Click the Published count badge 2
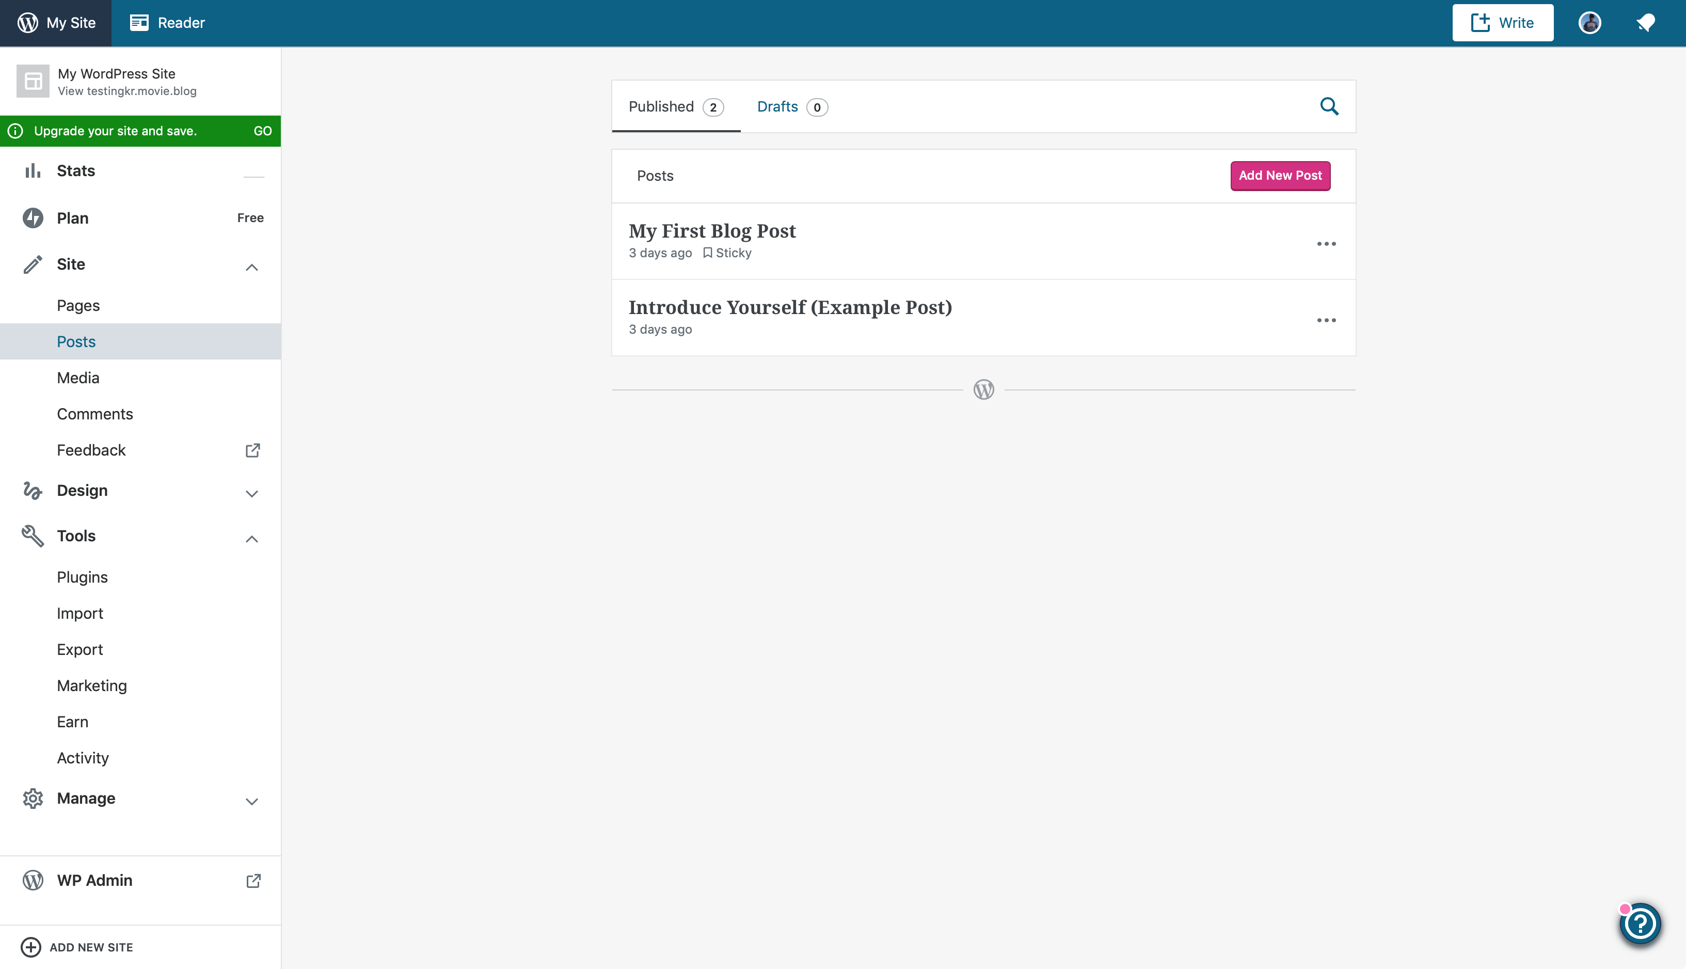Image resolution: width=1686 pixels, height=969 pixels. click(713, 107)
